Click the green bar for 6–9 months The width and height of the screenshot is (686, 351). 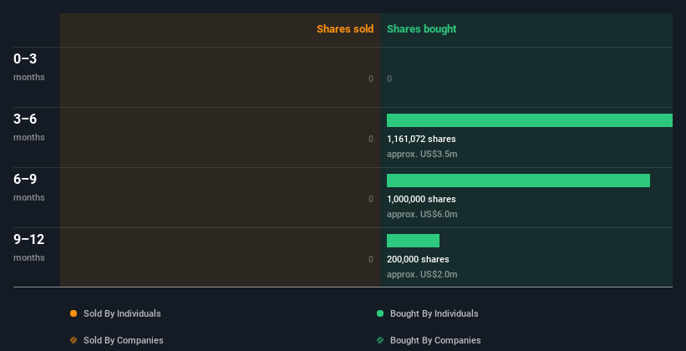[518, 181]
